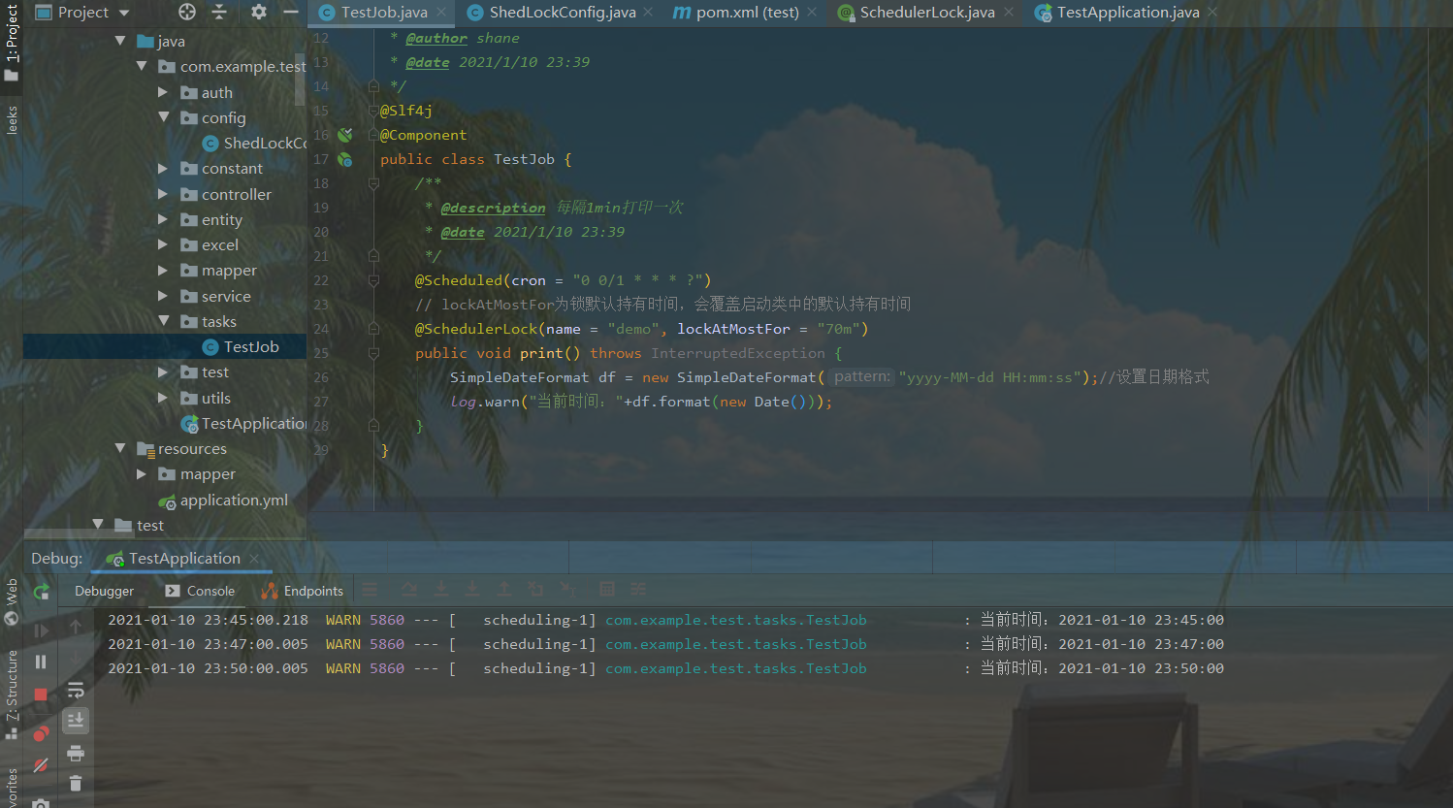Select ShedLockConfig class in tree

click(254, 144)
